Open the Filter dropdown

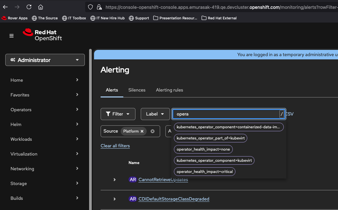coord(118,114)
